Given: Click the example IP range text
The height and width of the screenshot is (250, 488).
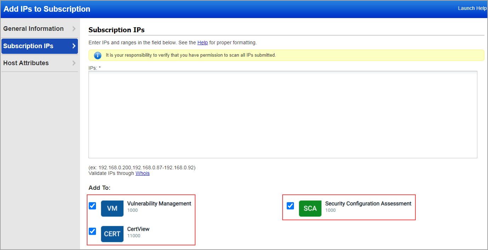Looking at the screenshot, I should (x=142, y=167).
